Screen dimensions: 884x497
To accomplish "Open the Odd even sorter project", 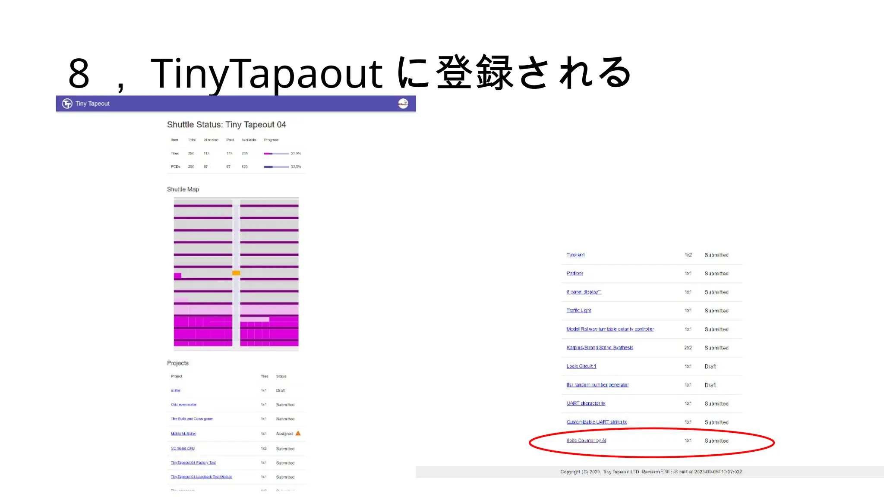I will pyautogui.click(x=183, y=405).
